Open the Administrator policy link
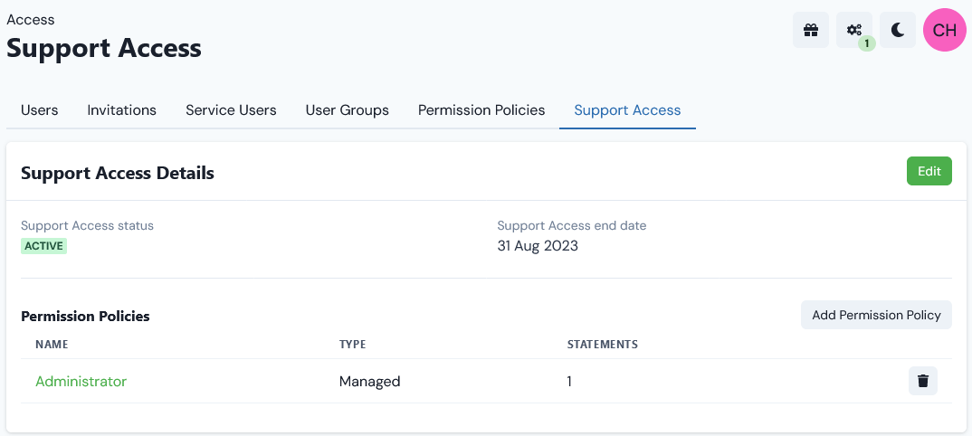 pyautogui.click(x=81, y=382)
